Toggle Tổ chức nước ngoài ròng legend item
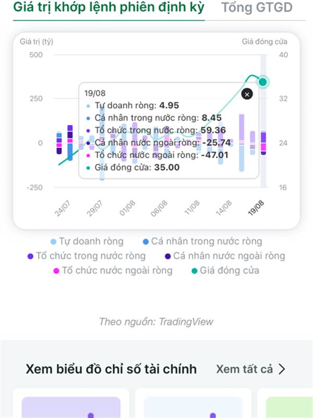Image resolution: width=313 pixels, height=418 pixels. (x=113, y=271)
